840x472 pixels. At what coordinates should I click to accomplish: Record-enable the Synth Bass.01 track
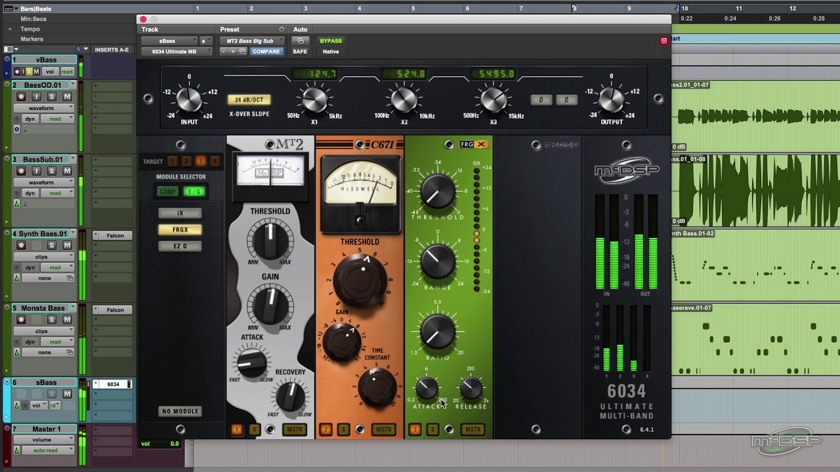point(21,245)
